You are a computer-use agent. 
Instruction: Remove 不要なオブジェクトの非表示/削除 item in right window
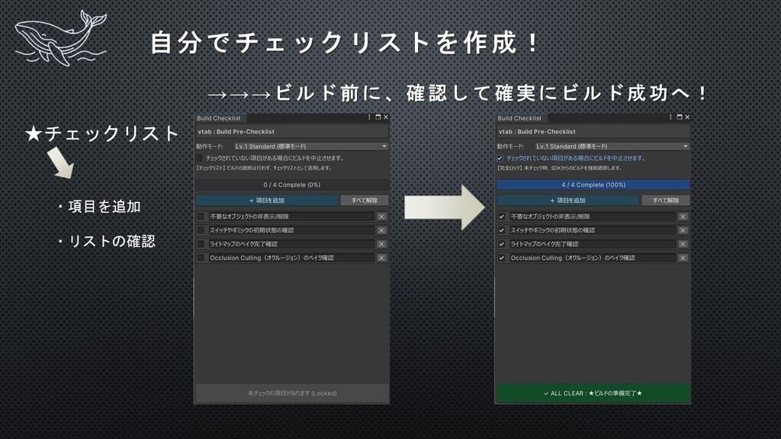[x=683, y=216]
